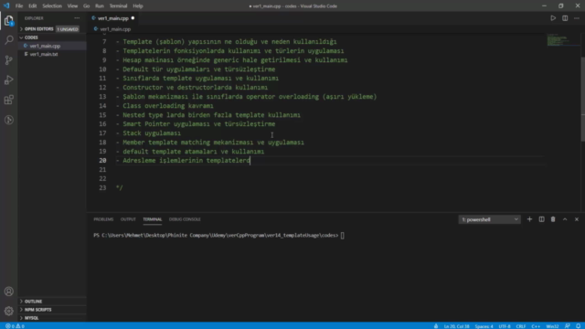585x329 pixels.
Task: Open the Help menu
Action: click(138, 6)
